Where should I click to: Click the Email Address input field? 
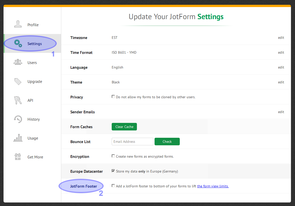click(132, 141)
